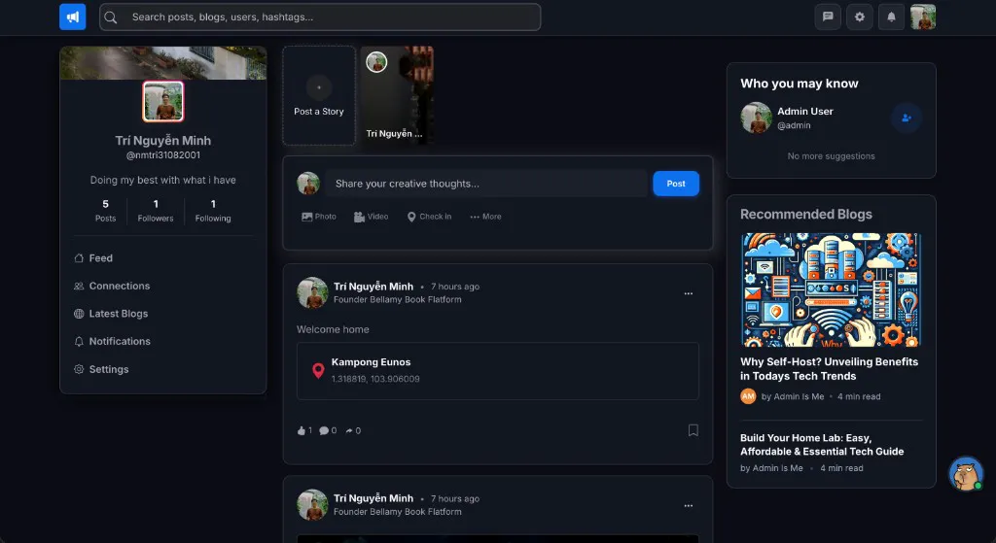Open the gear settings icon in header
Viewport: 996px width, 543px height.
coord(860,17)
